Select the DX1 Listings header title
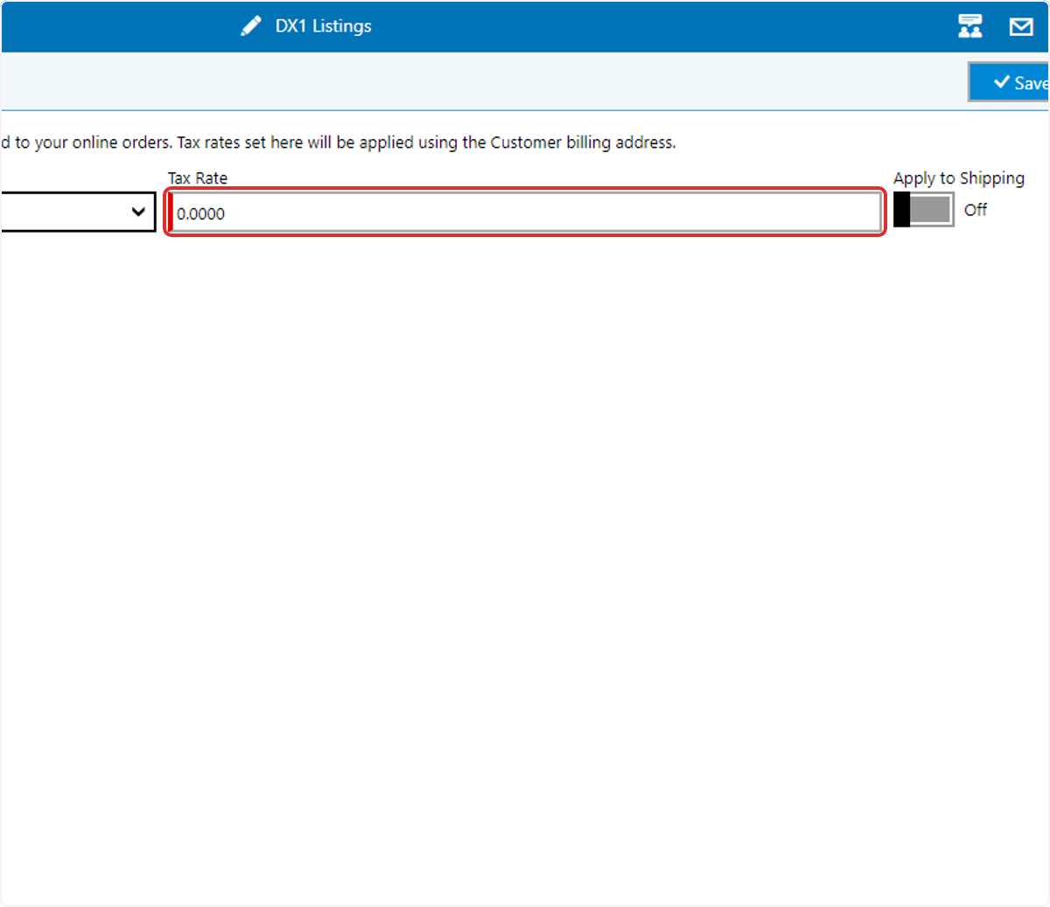The image size is (1050, 907). [324, 26]
